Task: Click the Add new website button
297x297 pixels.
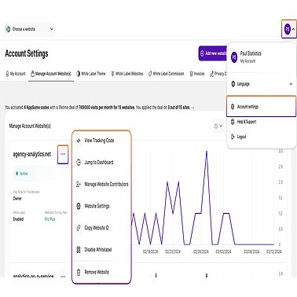Action: (x=213, y=53)
